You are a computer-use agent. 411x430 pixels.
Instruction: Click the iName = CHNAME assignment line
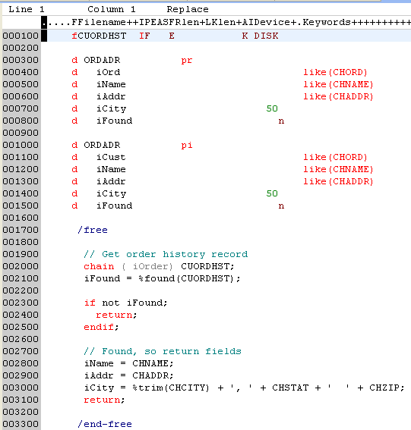click(x=129, y=363)
